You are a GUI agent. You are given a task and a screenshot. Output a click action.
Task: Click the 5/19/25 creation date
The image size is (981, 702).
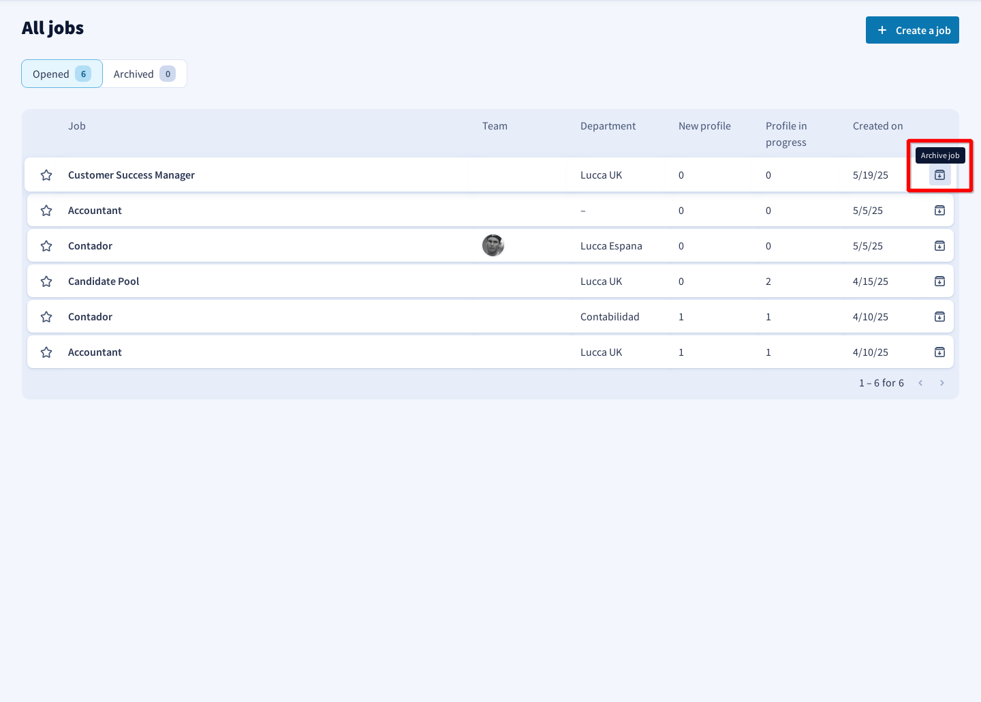click(871, 175)
